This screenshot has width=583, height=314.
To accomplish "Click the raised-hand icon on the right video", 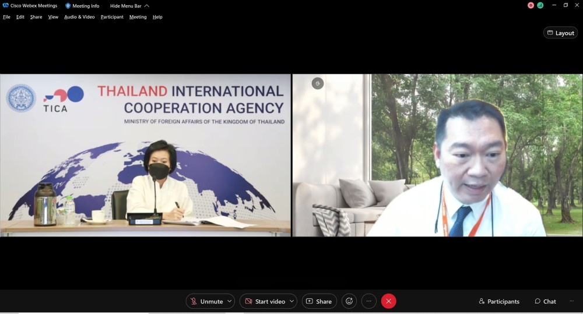I will point(317,83).
